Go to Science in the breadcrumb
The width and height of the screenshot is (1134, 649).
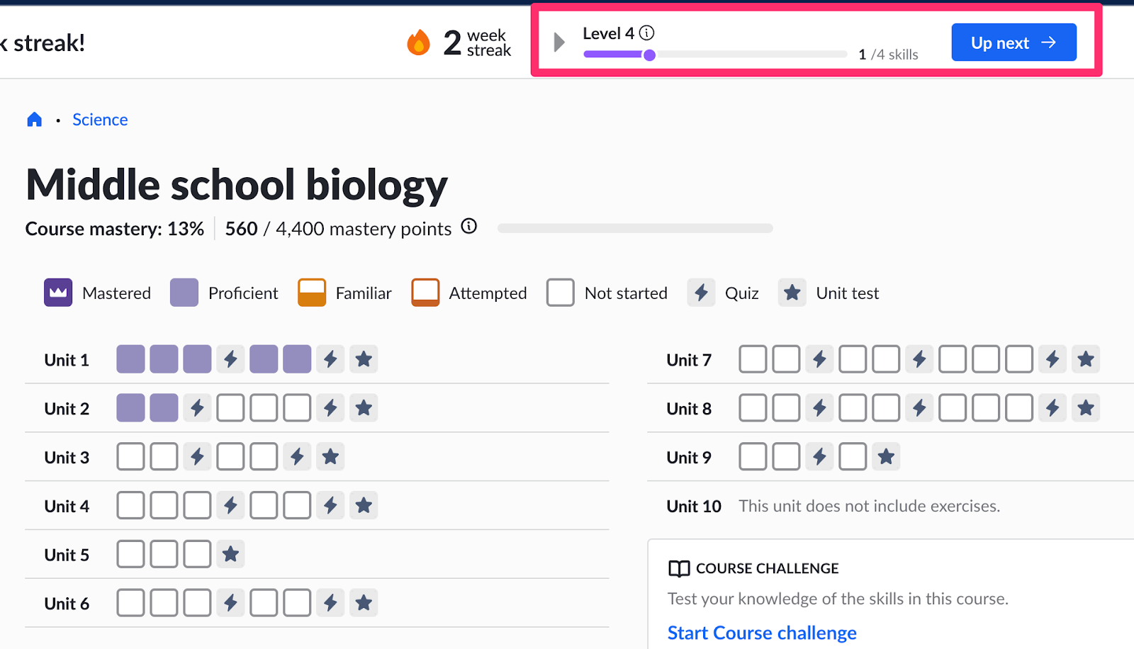click(x=100, y=120)
